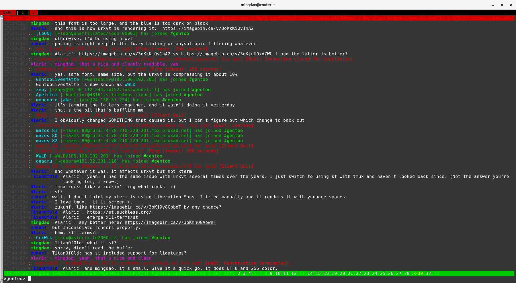Select activity window number 9 in status bar
Screen dimensions: 516x283
[x=271, y=274]
